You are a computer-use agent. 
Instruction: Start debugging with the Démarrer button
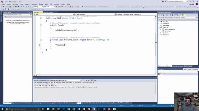tap(60, 7)
